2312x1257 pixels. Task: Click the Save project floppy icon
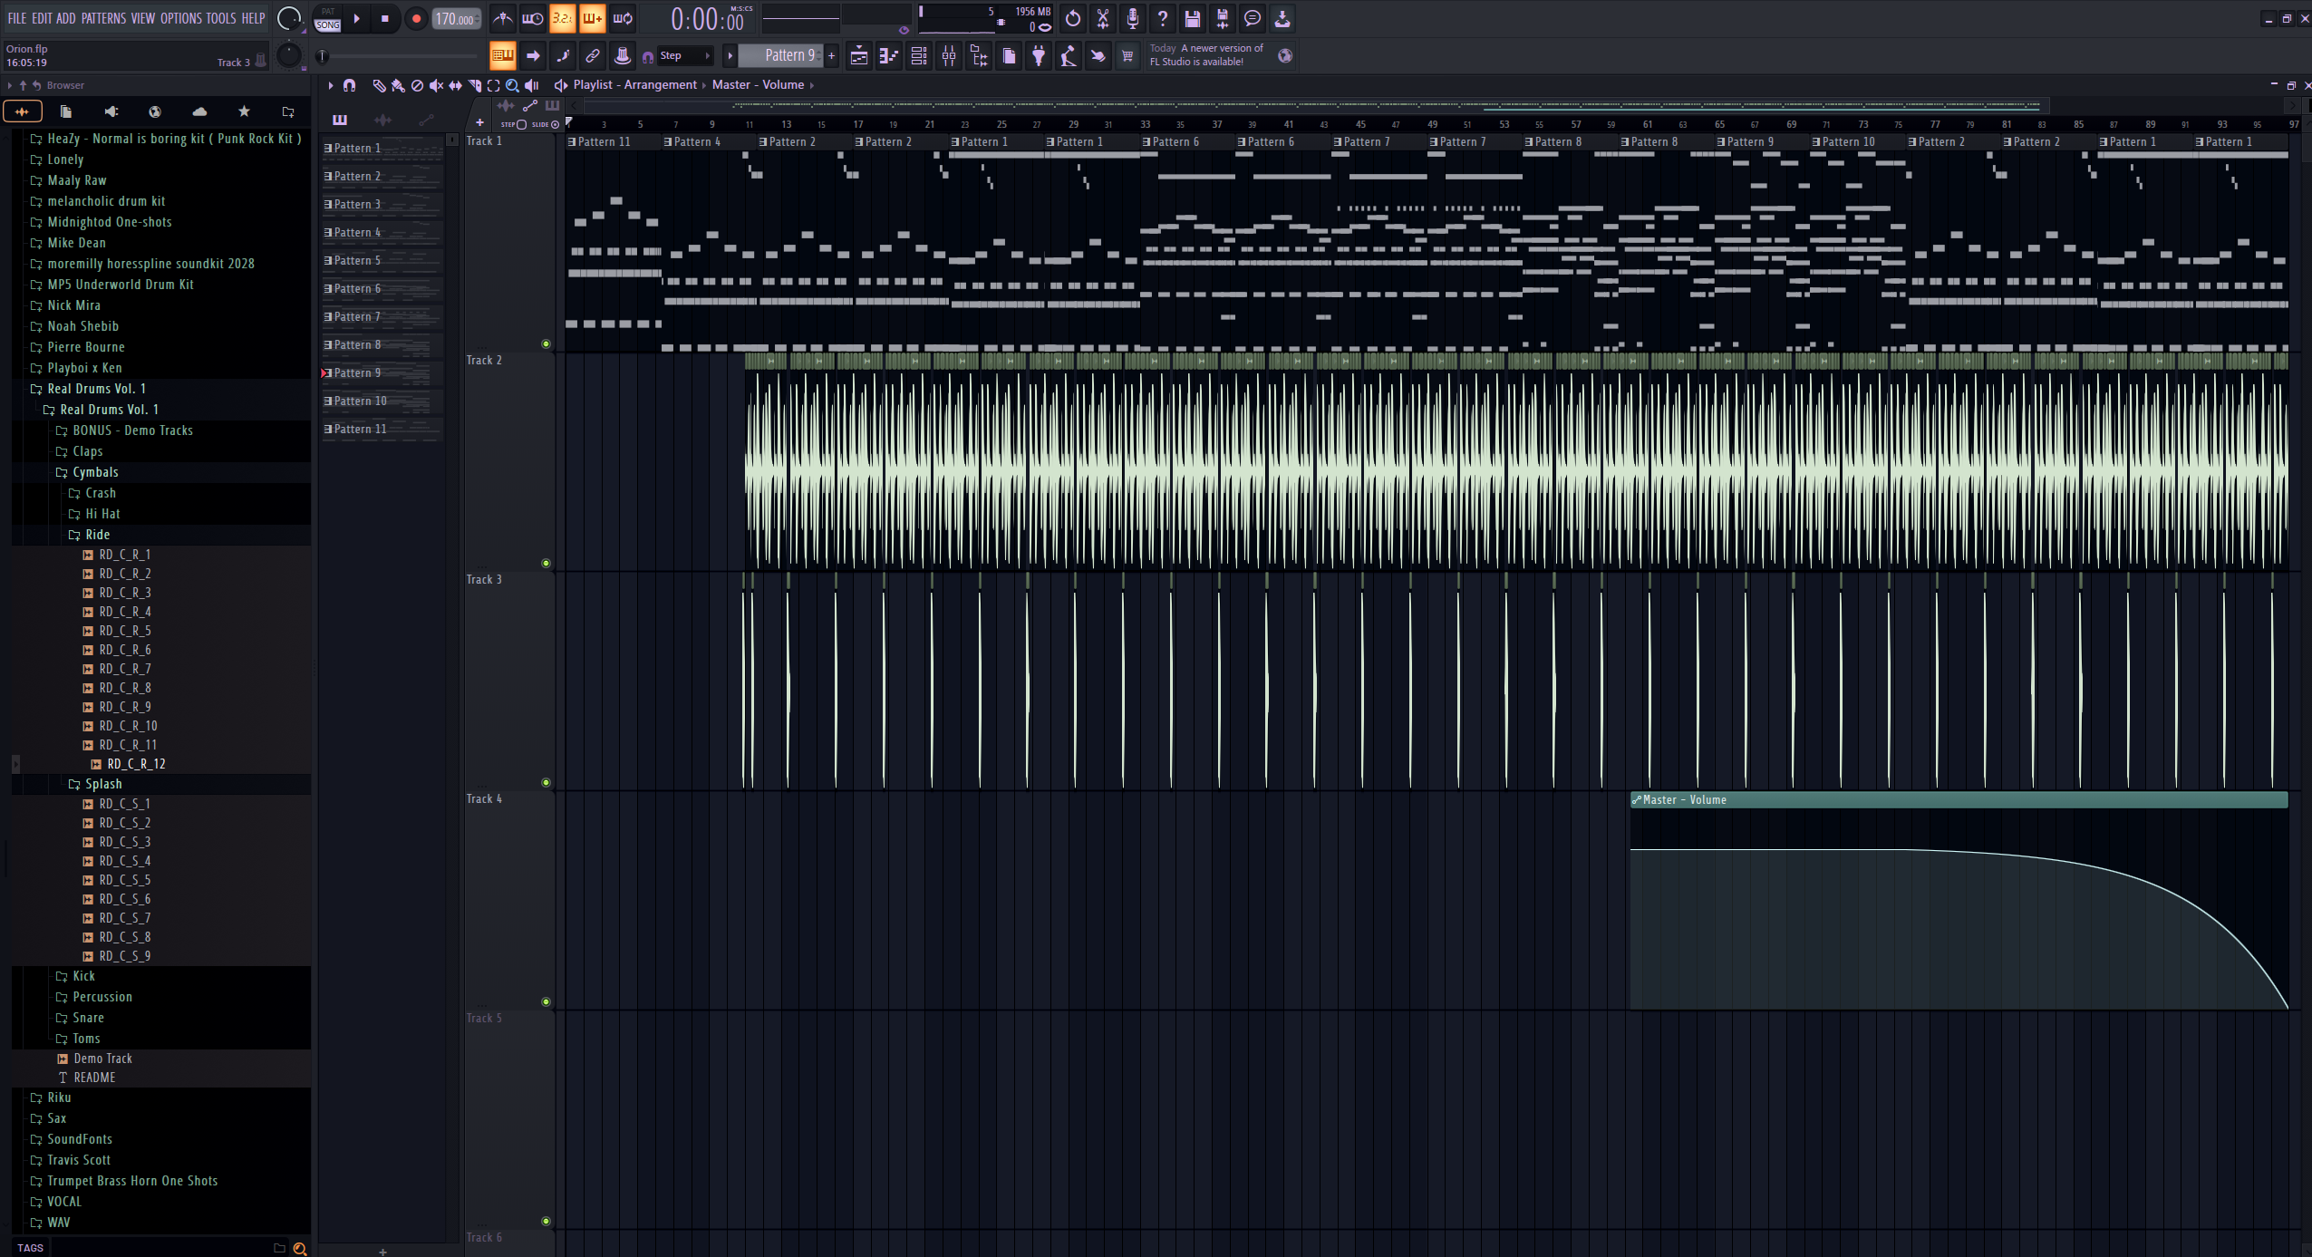[x=1193, y=18]
